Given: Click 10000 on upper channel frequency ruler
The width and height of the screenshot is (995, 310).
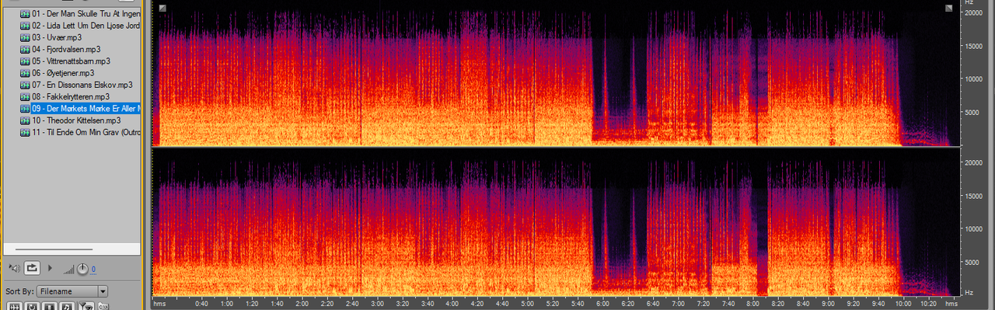Looking at the screenshot, I should pos(975,78).
